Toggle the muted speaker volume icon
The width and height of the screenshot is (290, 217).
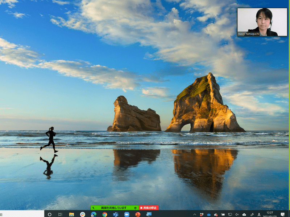click(237, 214)
